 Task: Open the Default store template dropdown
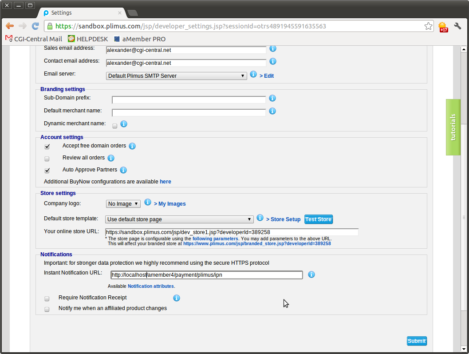[x=179, y=219]
